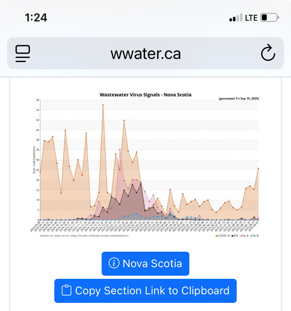Click the last COVID-19 data point on right
This screenshot has height=311, width=291.
pyautogui.click(x=258, y=168)
